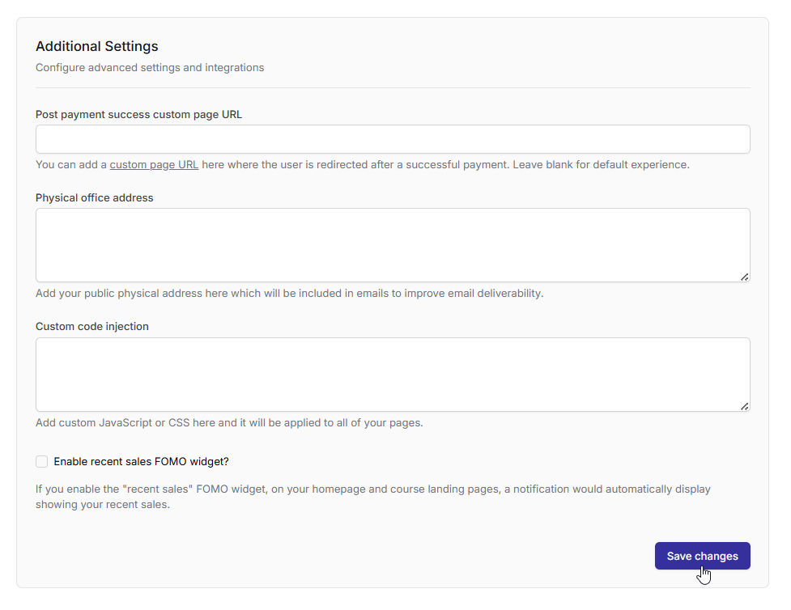Click the "Configure advanced settings and integrations" subtitle
Screen dimensions: 791x610
(150, 67)
